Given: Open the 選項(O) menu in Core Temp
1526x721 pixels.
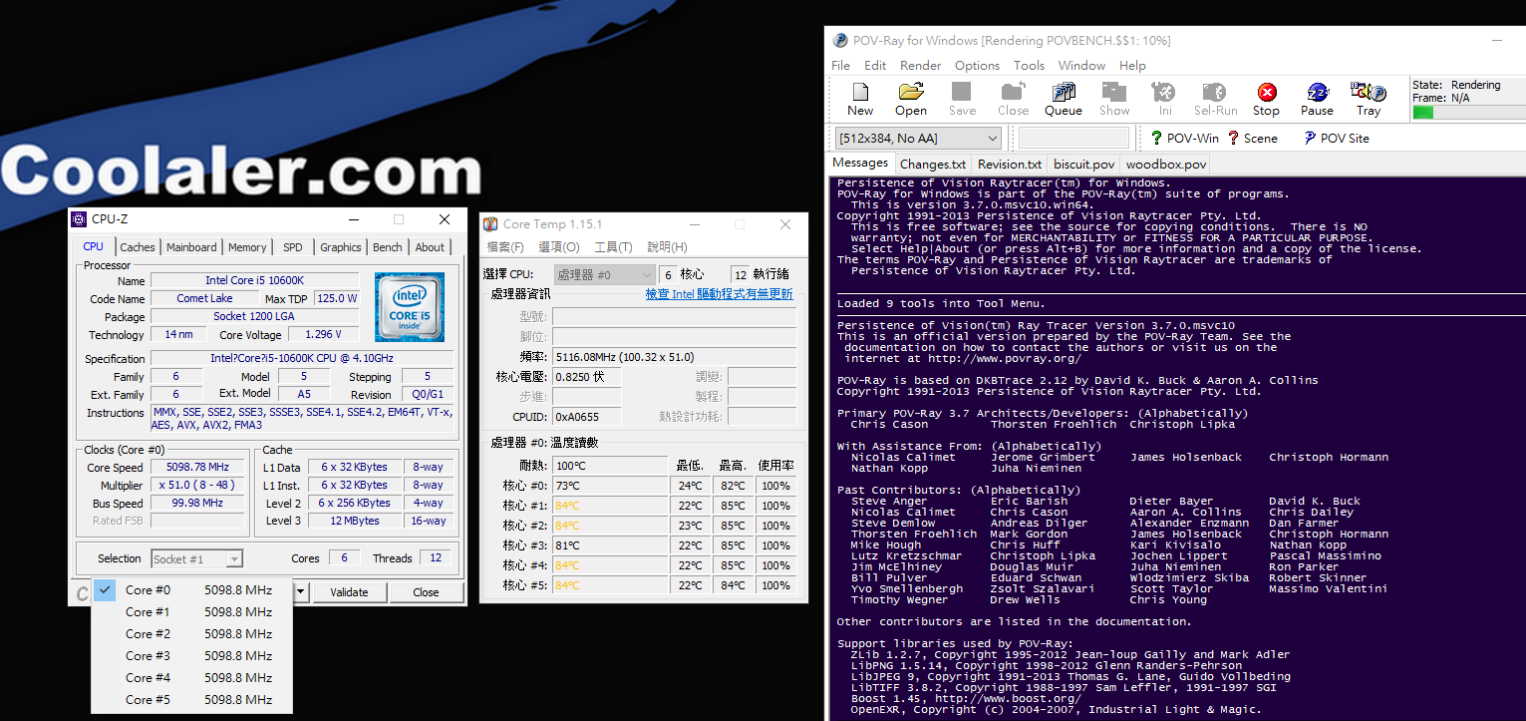Looking at the screenshot, I should pos(559,247).
